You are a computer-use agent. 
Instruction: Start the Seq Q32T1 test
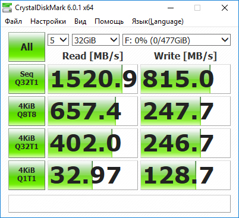pyautogui.click(x=27, y=79)
